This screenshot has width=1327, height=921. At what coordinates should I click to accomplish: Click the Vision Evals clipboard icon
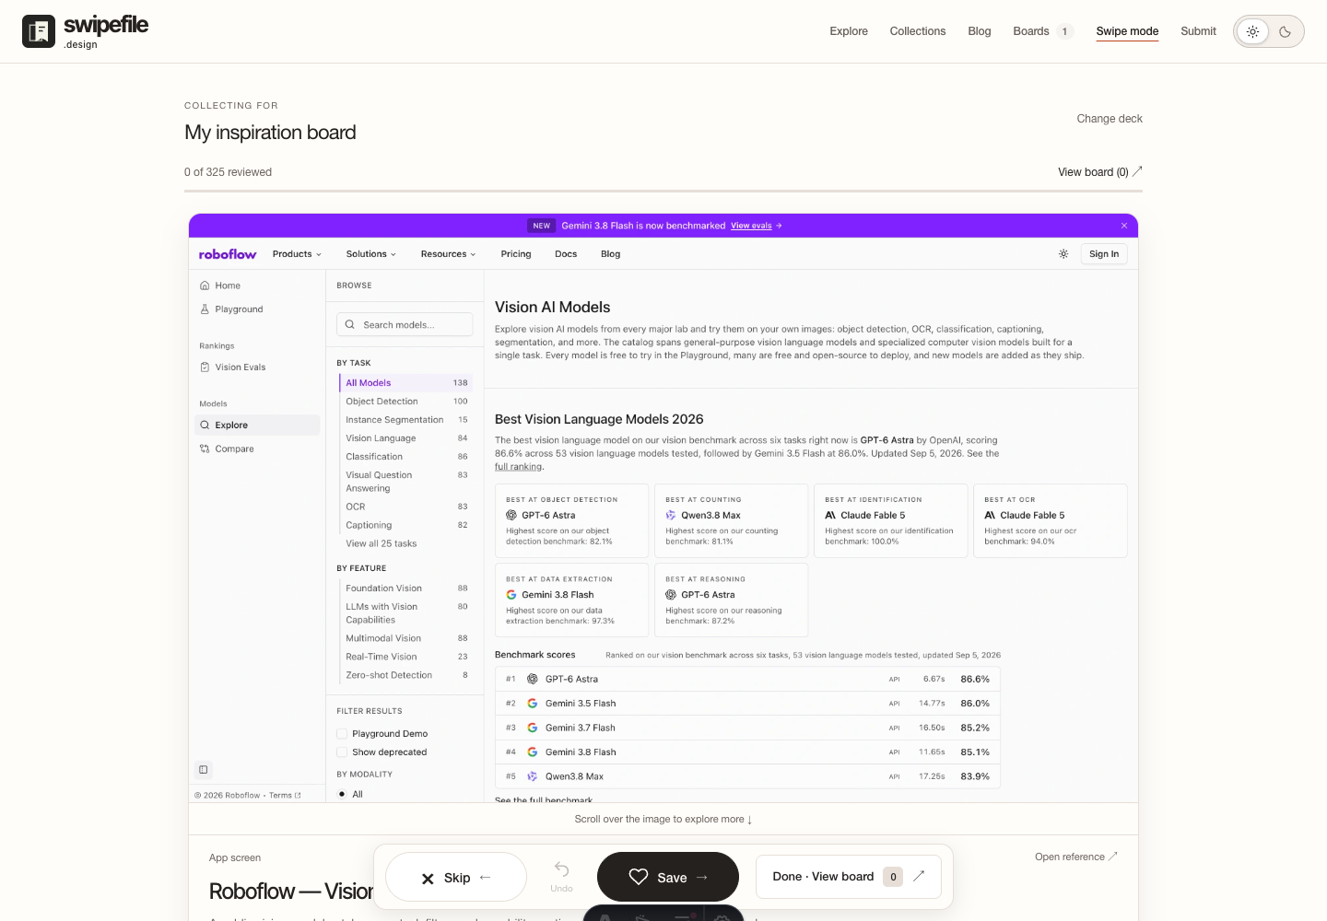205,367
